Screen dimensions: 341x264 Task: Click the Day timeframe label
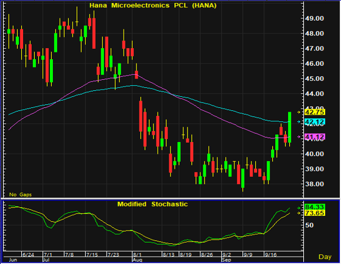pyautogui.click(x=325, y=257)
